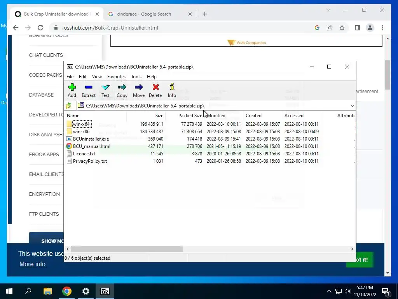
Task: Click the Copy toolbar icon
Action: coord(122,87)
